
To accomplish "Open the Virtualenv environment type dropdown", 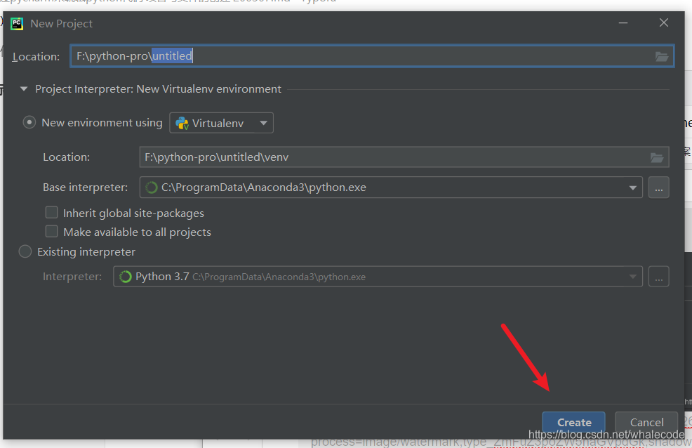I will tap(221, 123).
